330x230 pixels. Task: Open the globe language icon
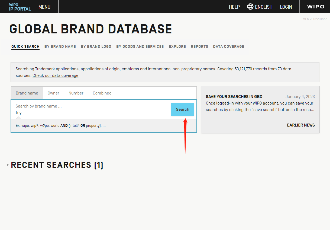coord(250,7)
